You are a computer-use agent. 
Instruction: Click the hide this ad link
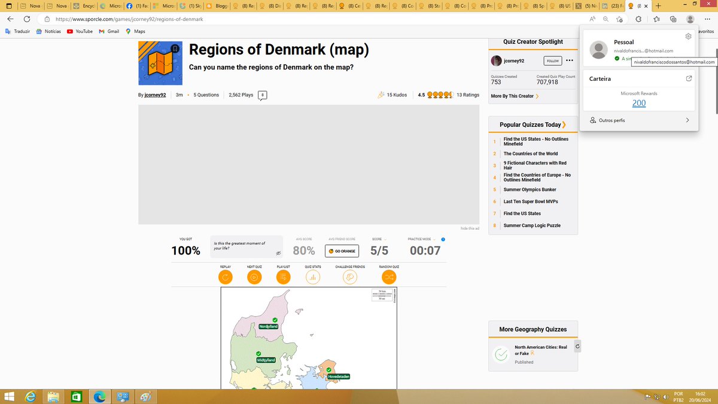coord(468,228)
